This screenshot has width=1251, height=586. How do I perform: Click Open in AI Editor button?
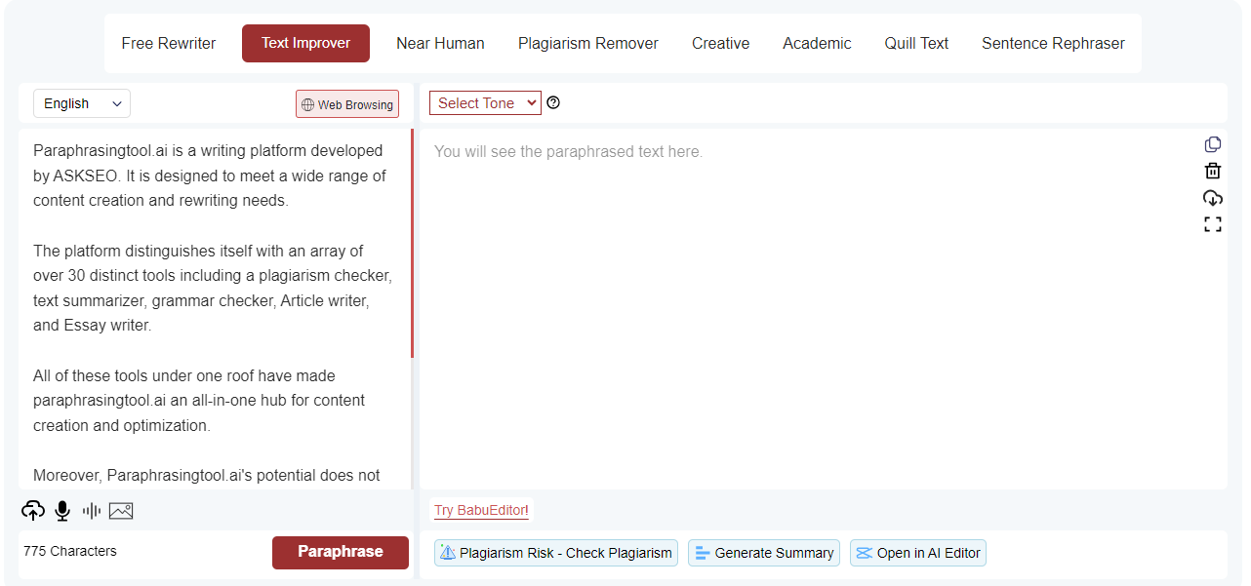[x=918, y=553]
